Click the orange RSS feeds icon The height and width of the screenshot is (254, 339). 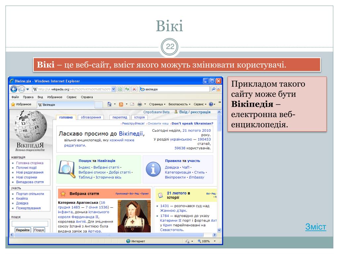click(121, 104)
